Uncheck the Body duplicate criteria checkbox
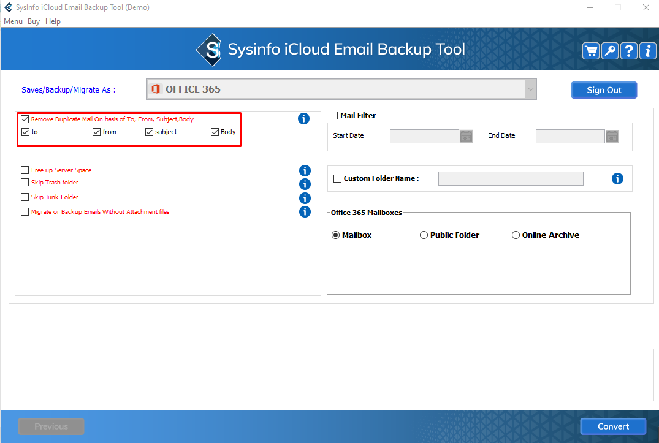 215,132
